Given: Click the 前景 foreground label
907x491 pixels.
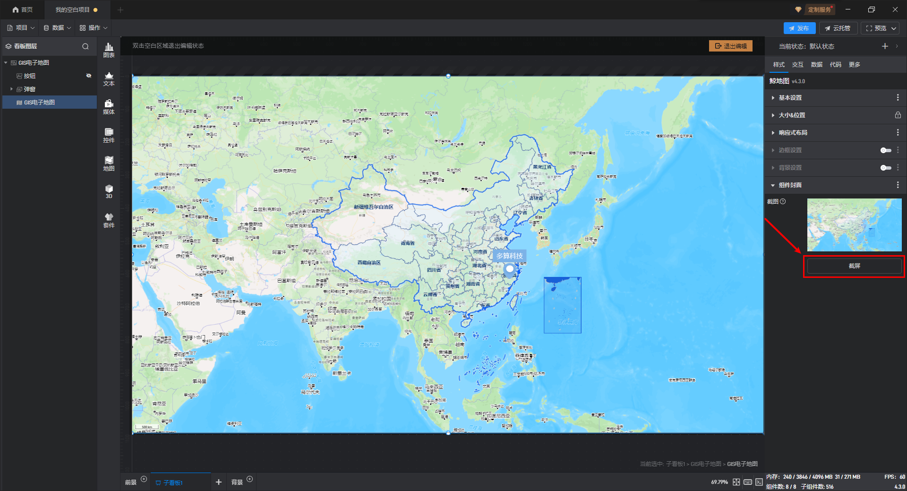Looking at the screenshot, I should (x=131, y=482).
